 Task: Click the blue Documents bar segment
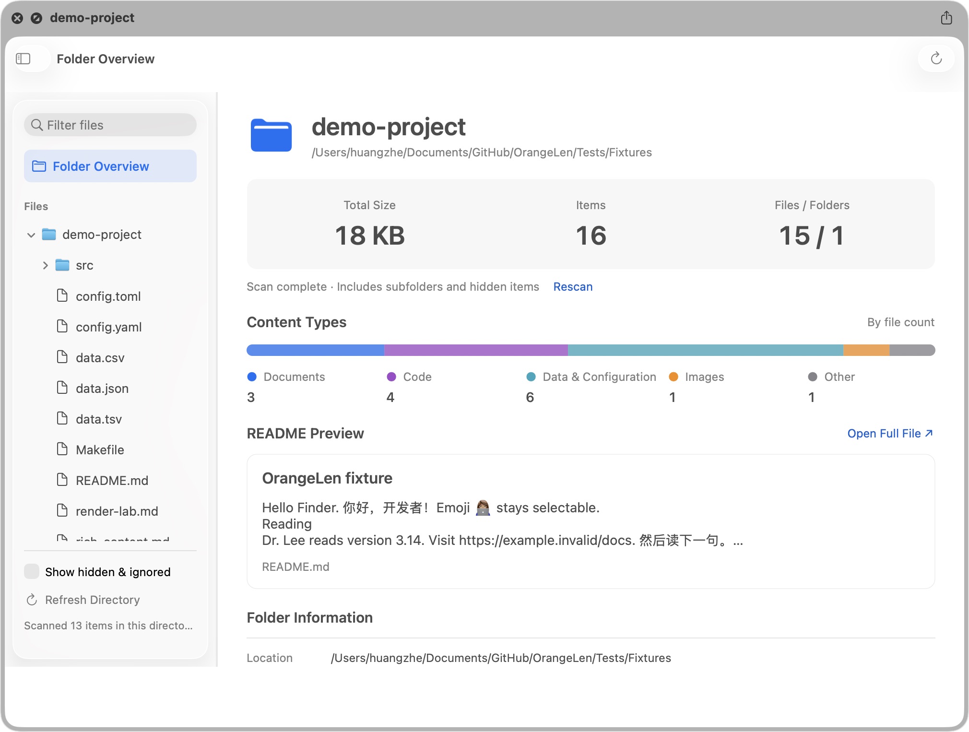click(316, 350)
